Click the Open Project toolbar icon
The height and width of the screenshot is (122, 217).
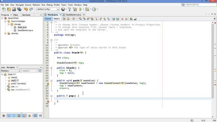[x=14, y=9]
